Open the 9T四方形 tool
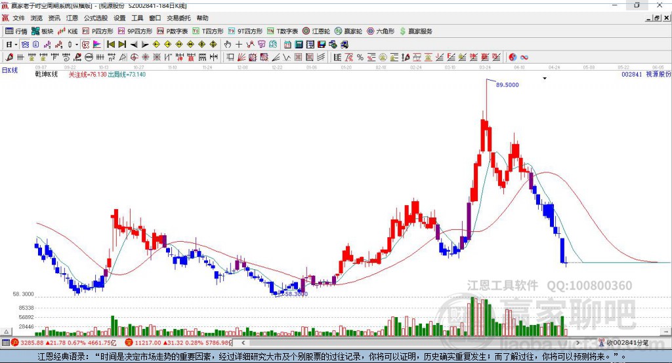This screenshot has width=672, height=363. tap(245, 31)
